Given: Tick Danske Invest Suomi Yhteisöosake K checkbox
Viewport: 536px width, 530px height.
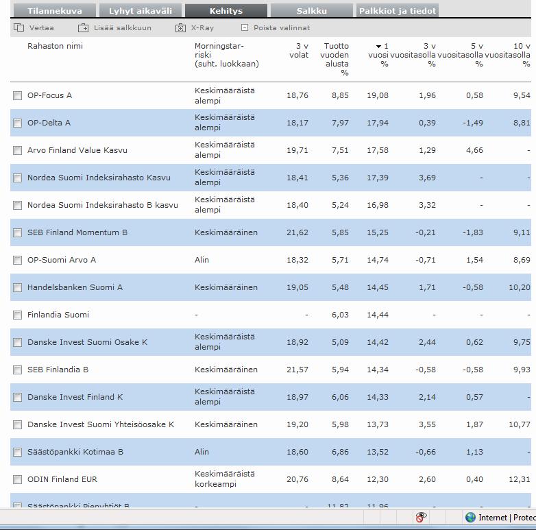Looking at the screenshot, I should tap(17, 424).
